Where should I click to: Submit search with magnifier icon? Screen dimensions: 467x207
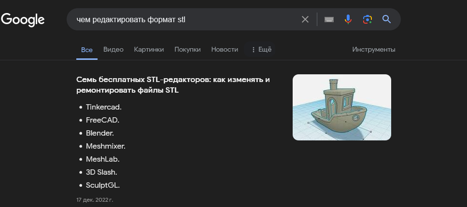tap(386, 19)
